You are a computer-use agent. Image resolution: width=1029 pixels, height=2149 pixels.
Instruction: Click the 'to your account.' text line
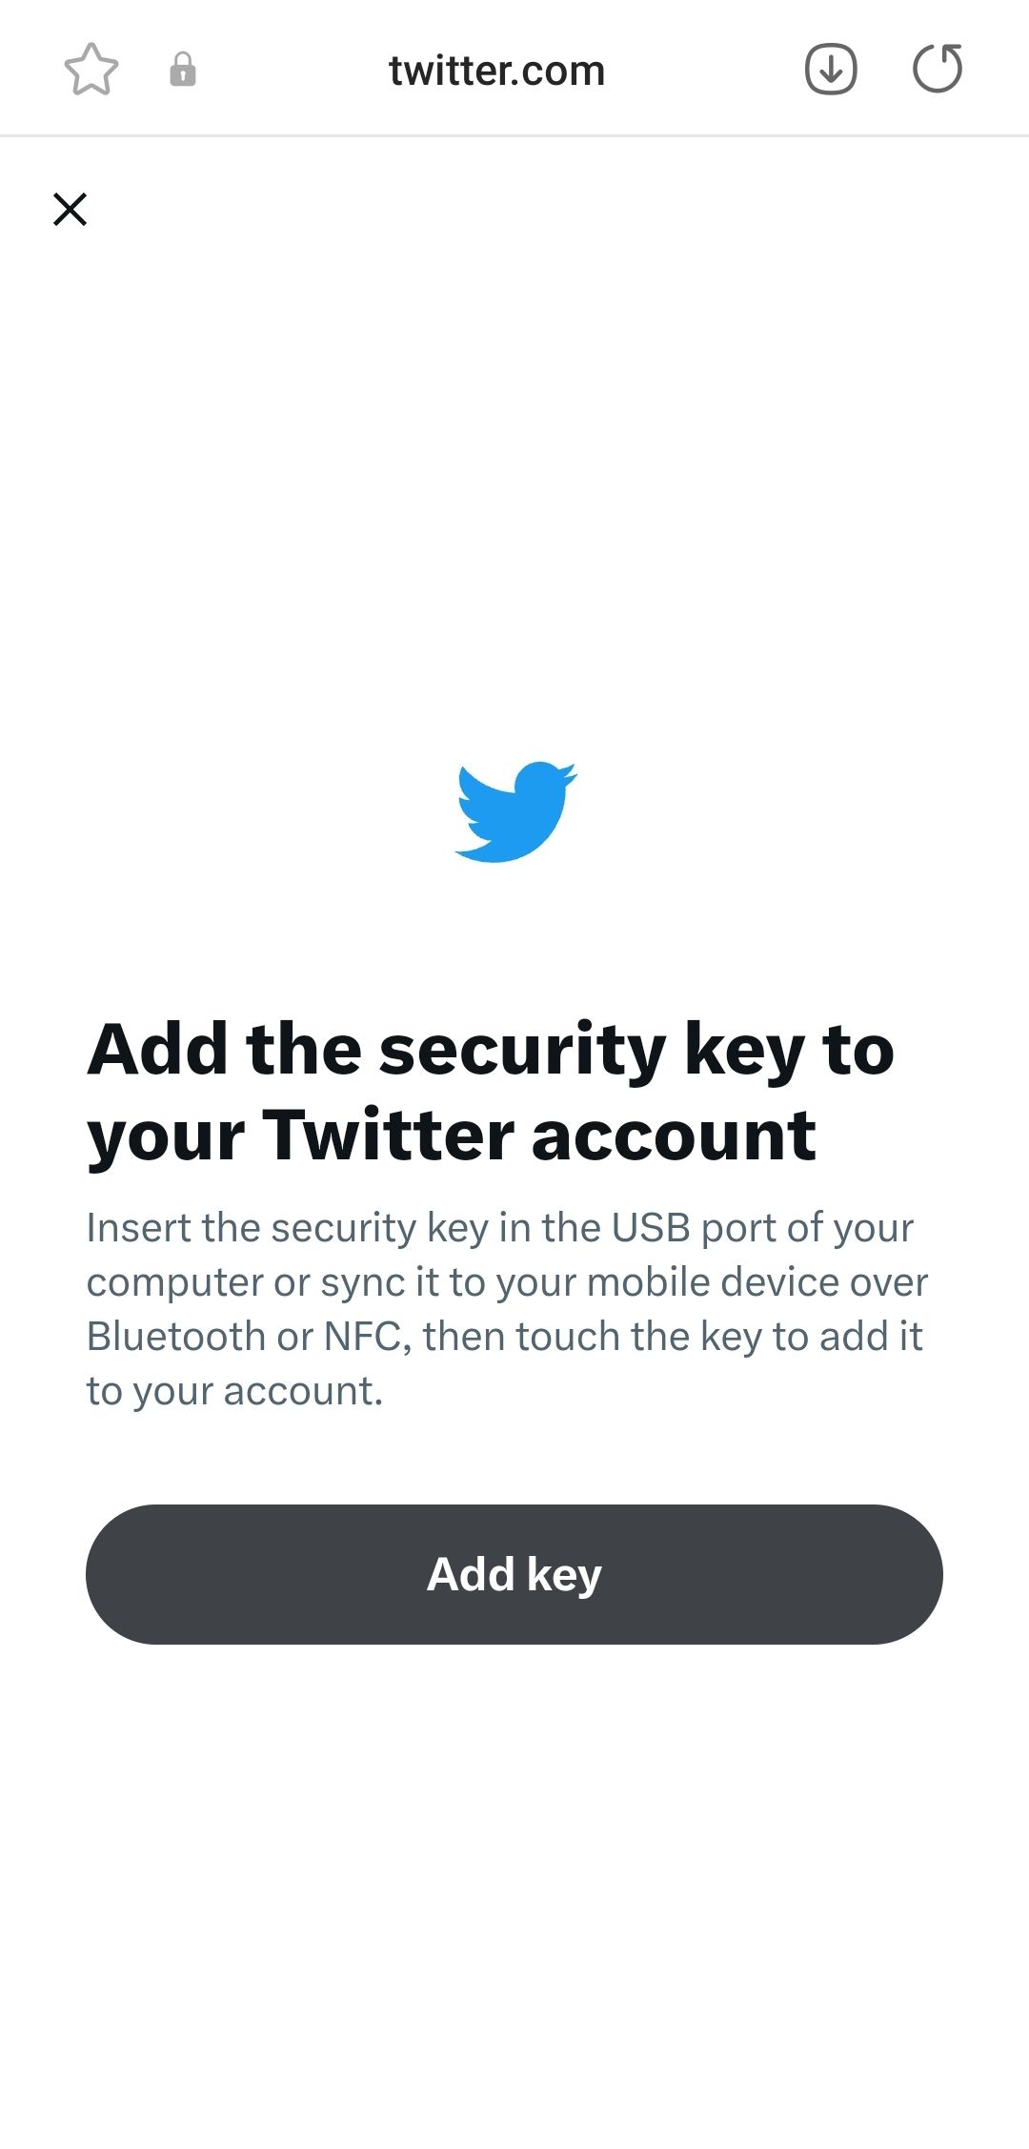[x=234, y=1391]
